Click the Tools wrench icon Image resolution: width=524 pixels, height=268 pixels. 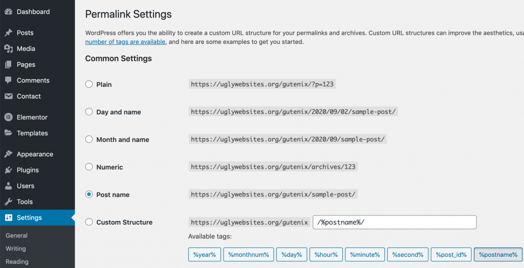click(8, 202)
